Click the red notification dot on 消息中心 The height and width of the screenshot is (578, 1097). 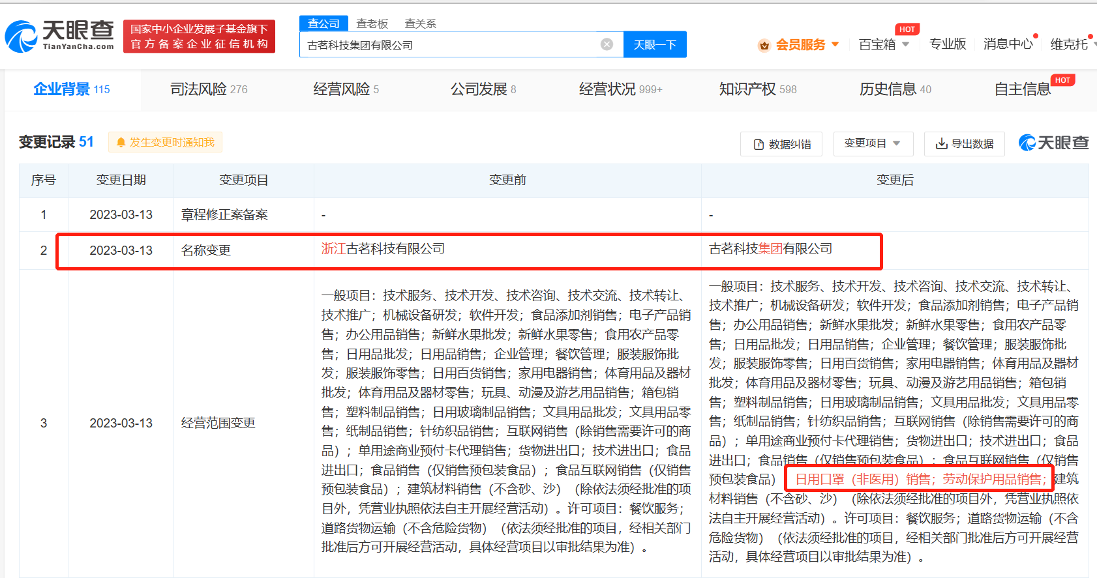point(1035,36)
